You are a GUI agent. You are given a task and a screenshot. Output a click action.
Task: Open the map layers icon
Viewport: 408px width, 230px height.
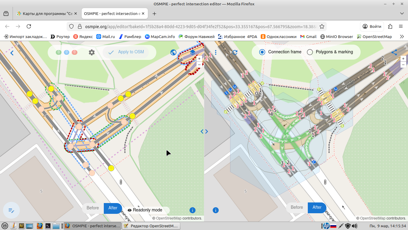point(193,52)
